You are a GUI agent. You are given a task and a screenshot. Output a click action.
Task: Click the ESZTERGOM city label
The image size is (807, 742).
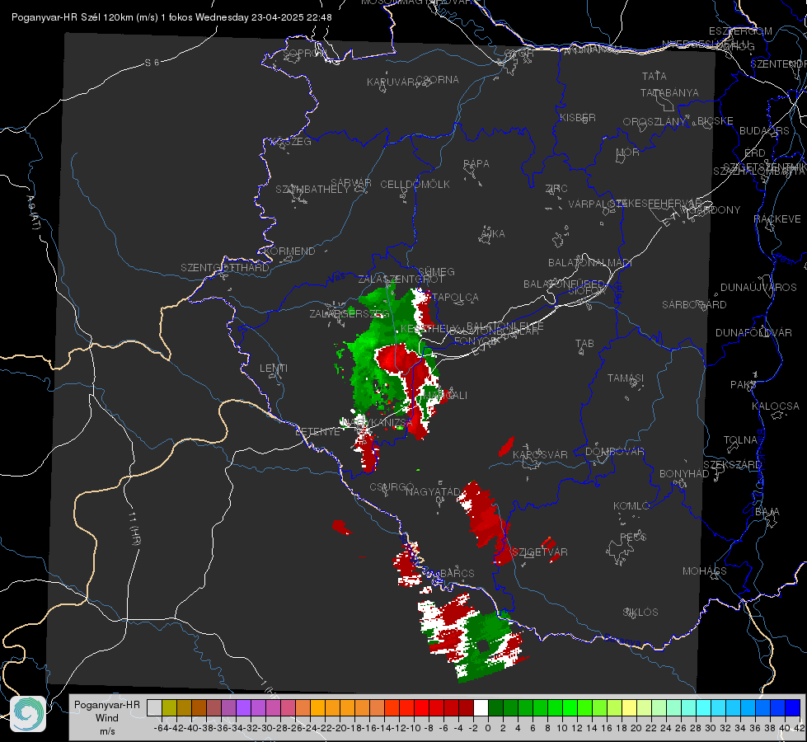tap(740, 31)
